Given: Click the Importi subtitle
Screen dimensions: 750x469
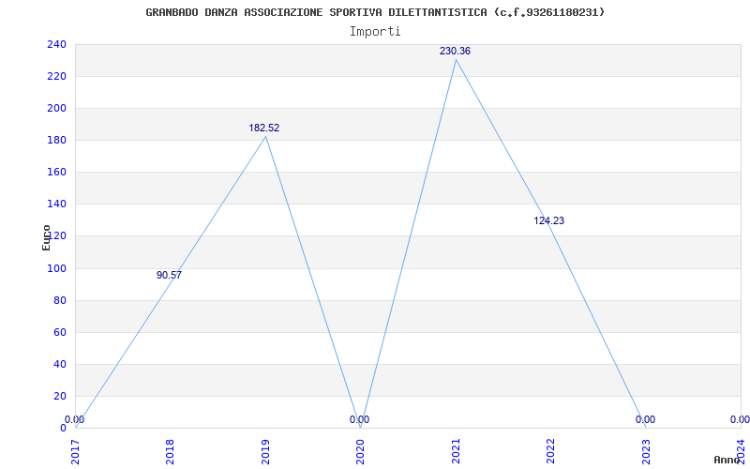Looking at the screenshot, I should [375, 32].
